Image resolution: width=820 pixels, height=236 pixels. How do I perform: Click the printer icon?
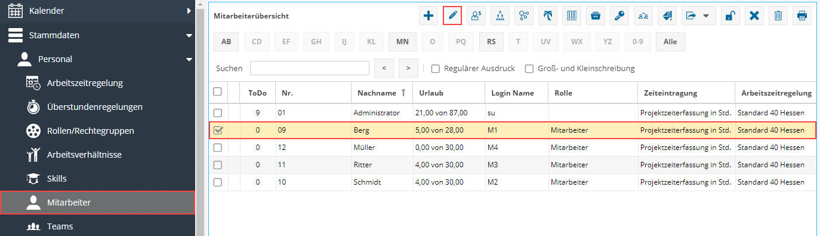click(x=802, y=16)
